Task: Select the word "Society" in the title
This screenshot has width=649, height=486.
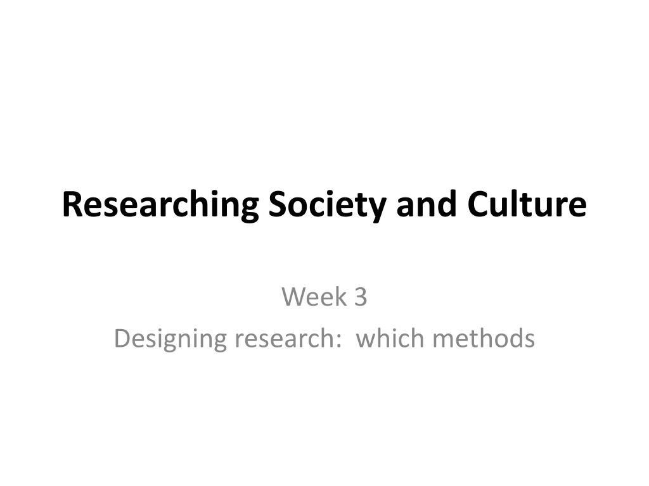Action: coord(328,205)
